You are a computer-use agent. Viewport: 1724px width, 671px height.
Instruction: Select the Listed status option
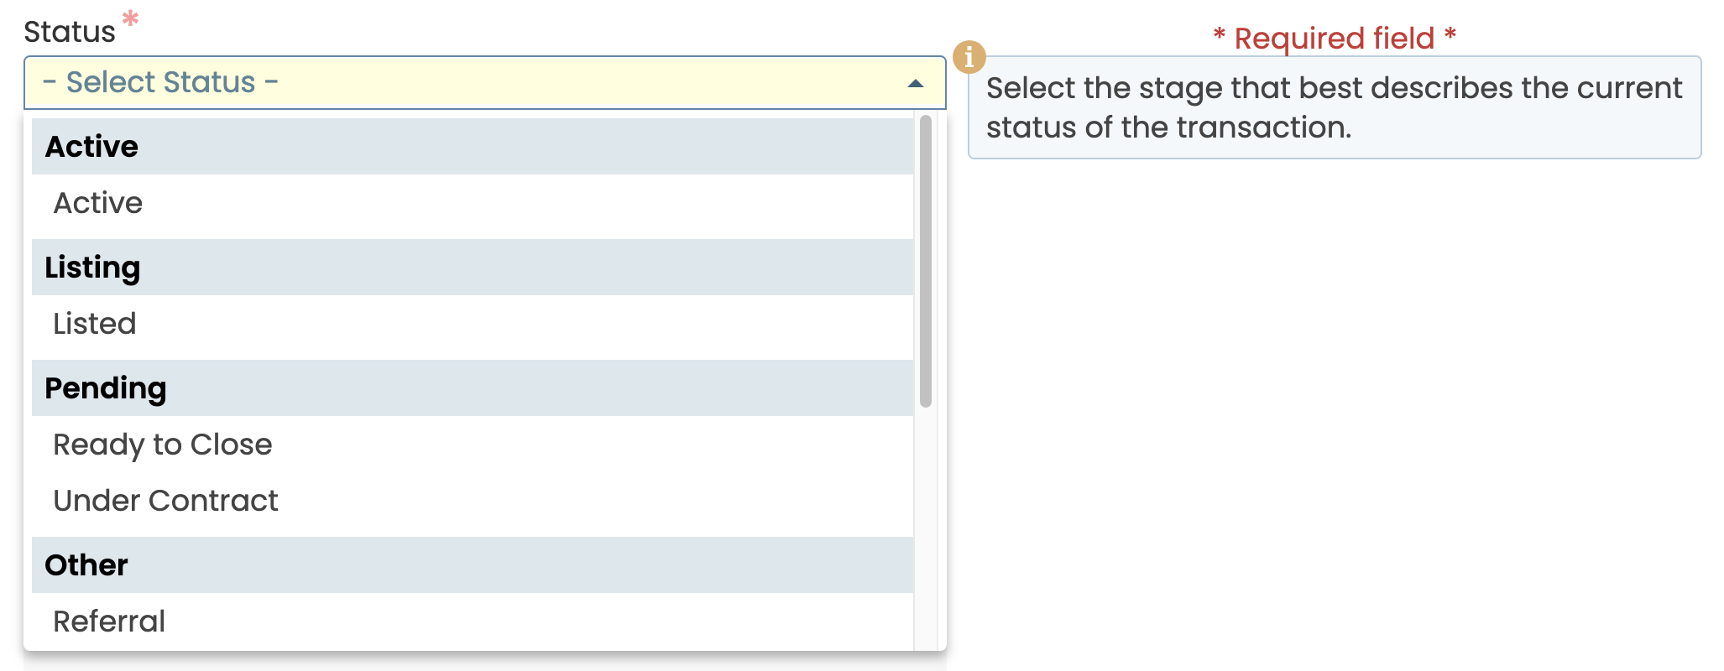pyautogui.click(x=95, y=324)
